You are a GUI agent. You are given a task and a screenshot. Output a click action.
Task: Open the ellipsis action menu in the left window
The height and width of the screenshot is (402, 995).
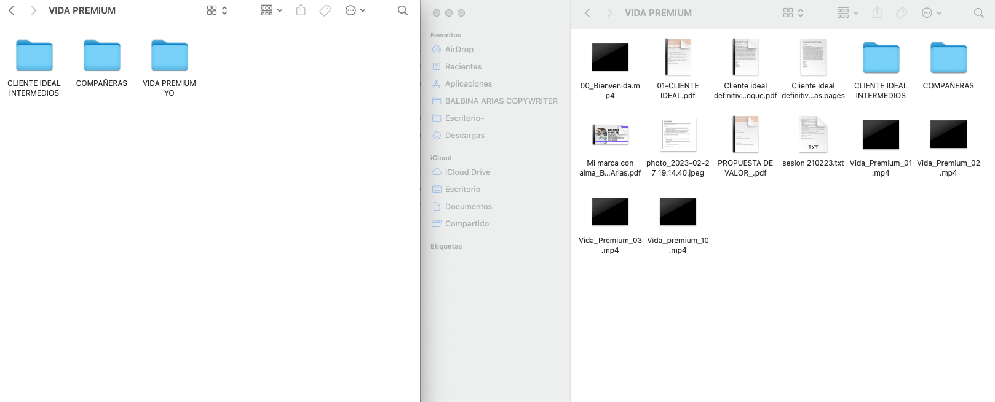pyautogui.click(x=355, y=10)
